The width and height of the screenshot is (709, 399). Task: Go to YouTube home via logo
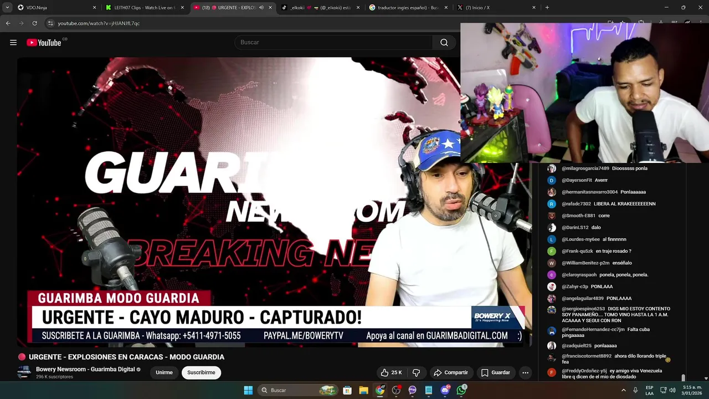44,43
